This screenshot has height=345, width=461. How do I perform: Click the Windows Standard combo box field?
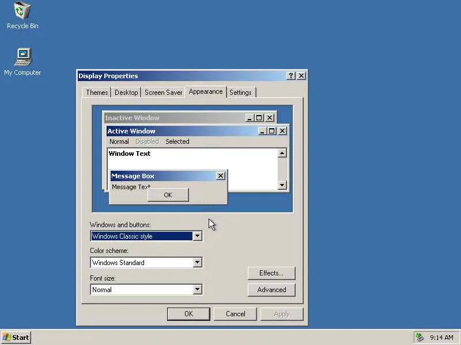(146, 262)
